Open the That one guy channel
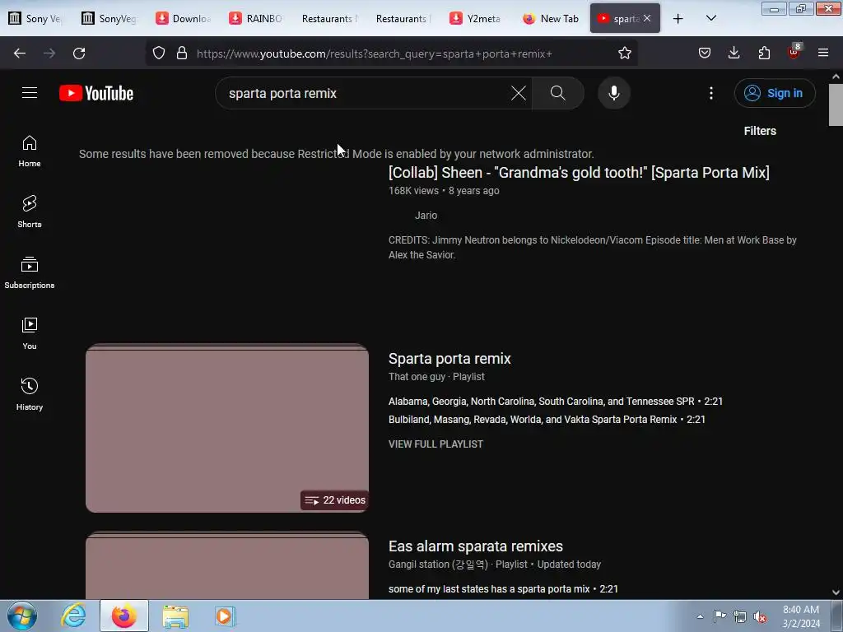The height and width of the screenshot is (632, 843). tap(417, 377)
